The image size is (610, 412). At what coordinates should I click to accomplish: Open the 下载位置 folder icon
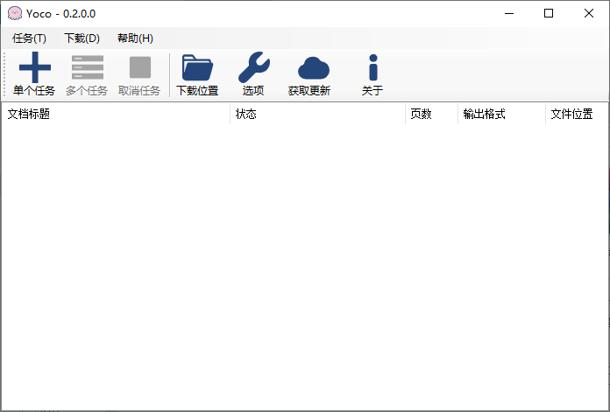click(x=197, y=68)
